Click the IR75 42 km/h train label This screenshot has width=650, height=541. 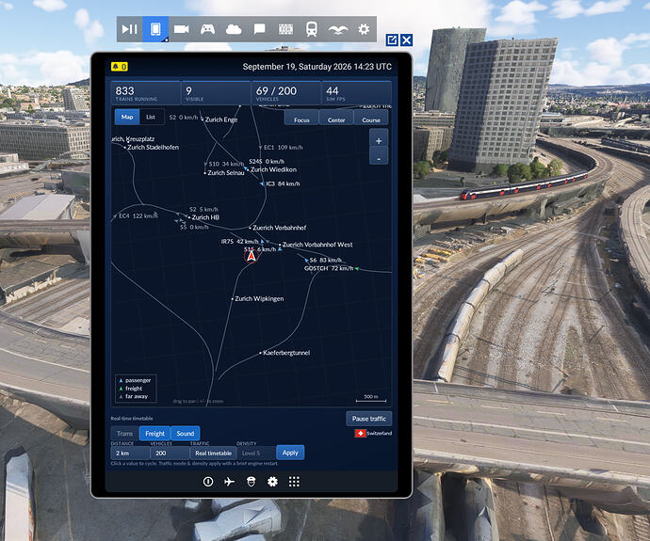[x=239, y=241]
